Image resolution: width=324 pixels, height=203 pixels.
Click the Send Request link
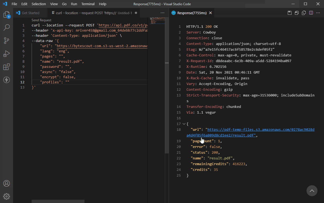(x=41, y=20)
